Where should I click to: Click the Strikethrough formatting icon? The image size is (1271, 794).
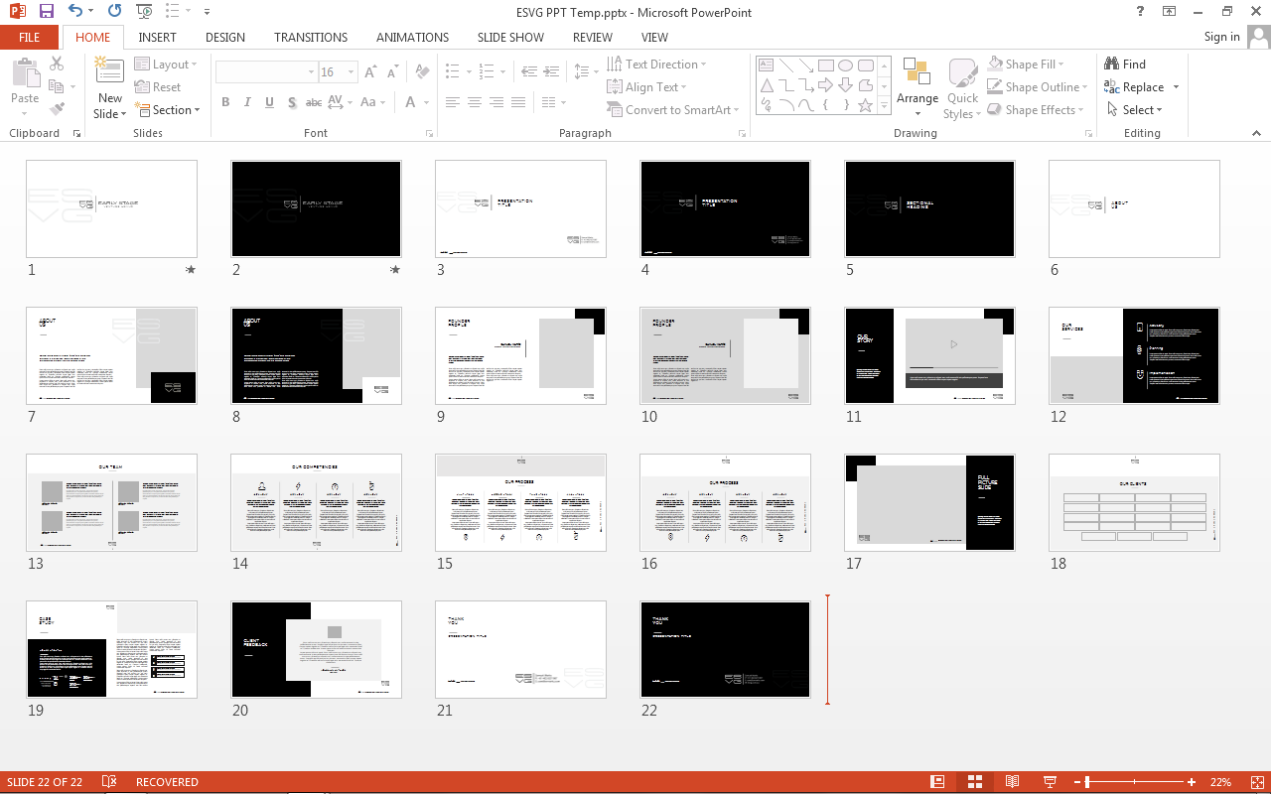[315, 101]
